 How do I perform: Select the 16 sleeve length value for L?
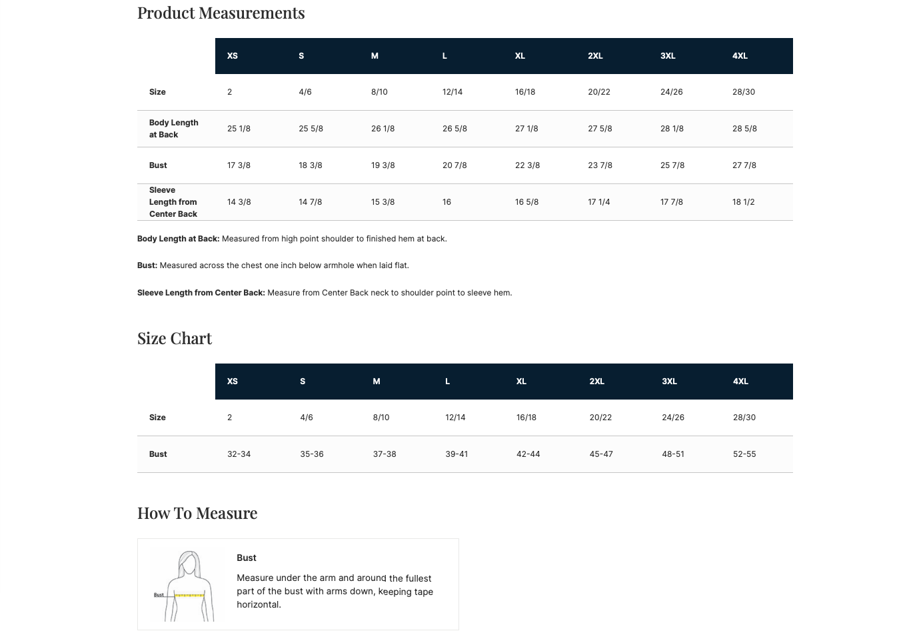[x=447, y=202]
